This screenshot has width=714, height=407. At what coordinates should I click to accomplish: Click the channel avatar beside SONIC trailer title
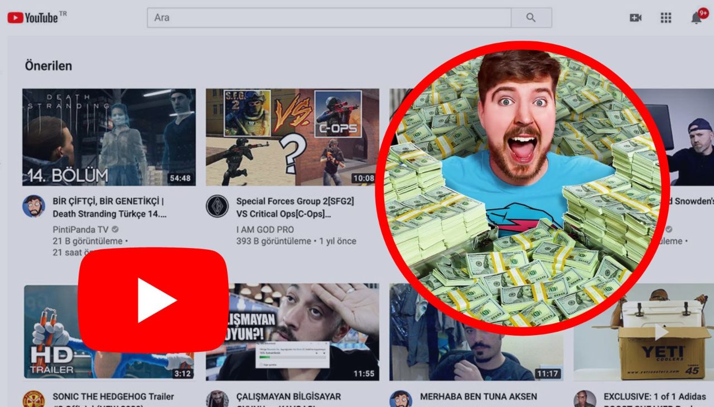pyautogui.click(x=35, y=399)
